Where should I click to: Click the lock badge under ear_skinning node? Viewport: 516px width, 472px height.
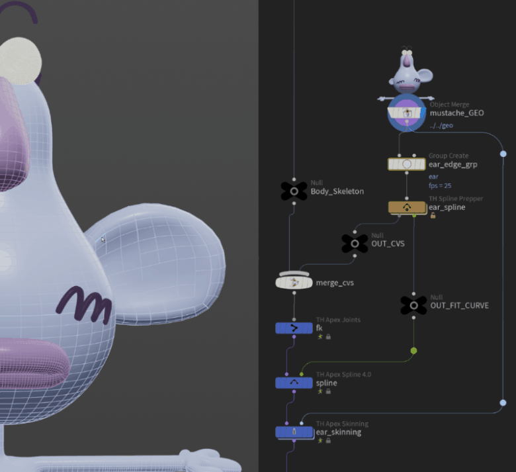coord(328,440)
